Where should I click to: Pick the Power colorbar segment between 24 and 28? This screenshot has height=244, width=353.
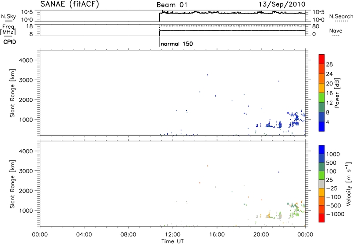pos(322,69)
